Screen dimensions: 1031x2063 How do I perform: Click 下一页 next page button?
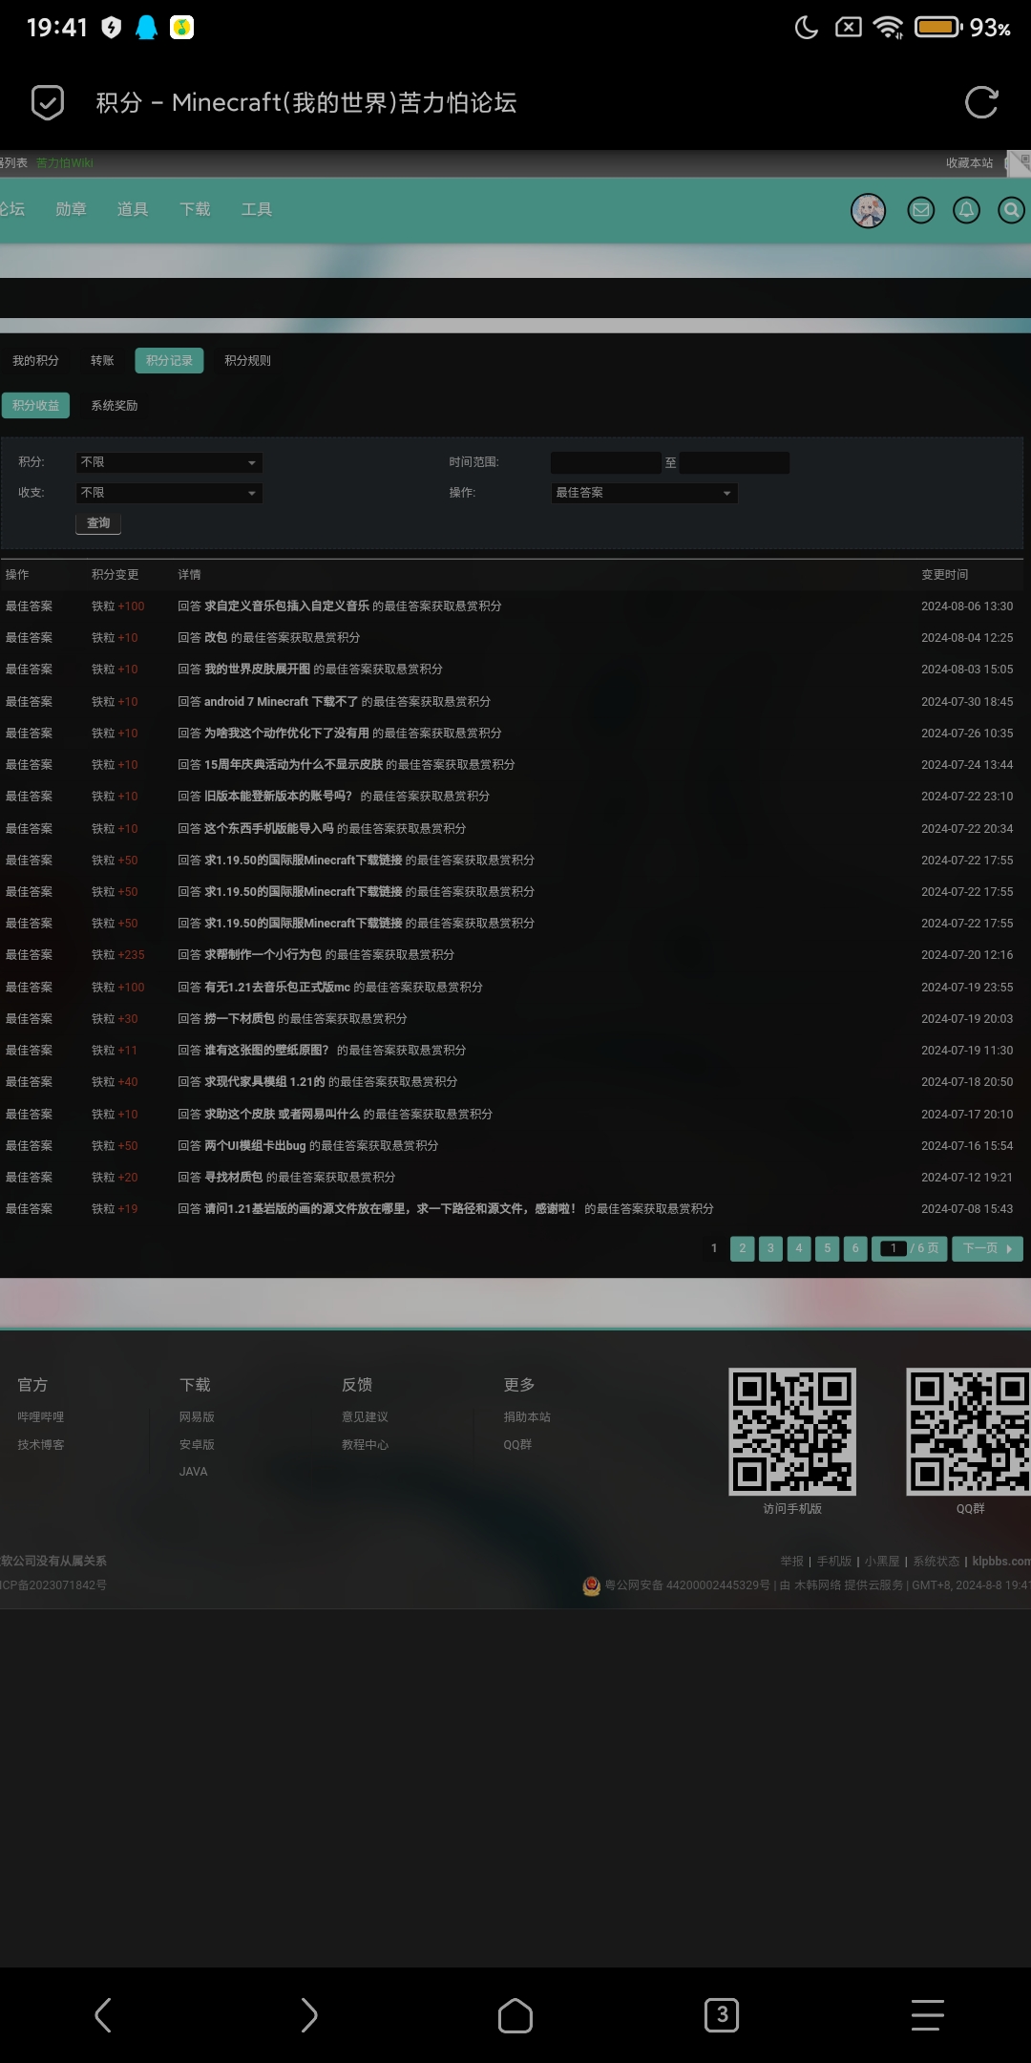click(987, 1248)
